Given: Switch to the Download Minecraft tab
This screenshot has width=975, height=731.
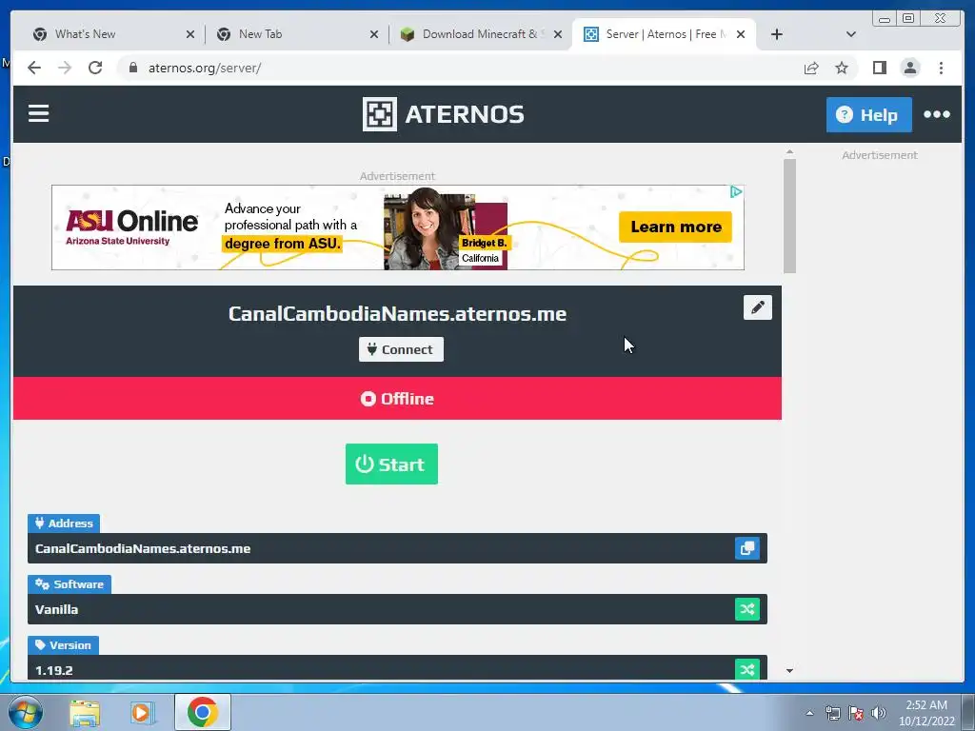Looking at the screenshot, I should point(481,34).
